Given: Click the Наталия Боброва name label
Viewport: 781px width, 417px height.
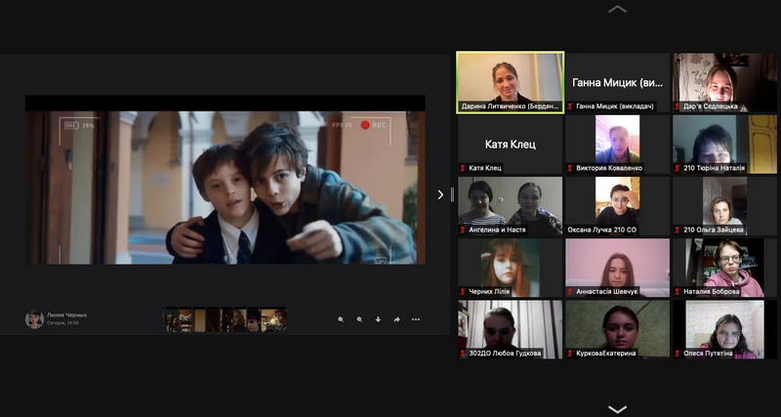Looking at the screenshot, I should click(712, 292).
